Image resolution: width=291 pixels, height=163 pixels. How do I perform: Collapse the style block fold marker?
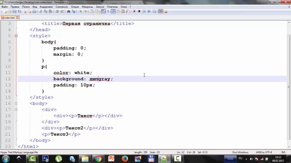point(16,36)
